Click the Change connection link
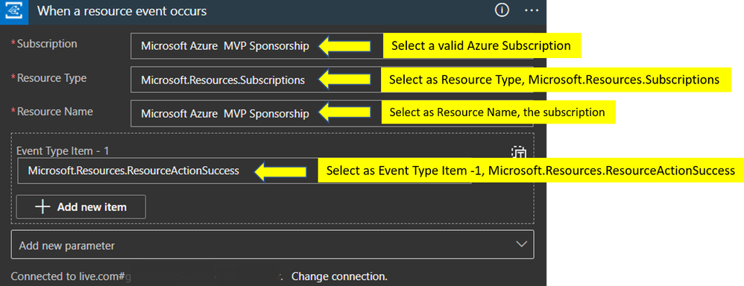 339,276
